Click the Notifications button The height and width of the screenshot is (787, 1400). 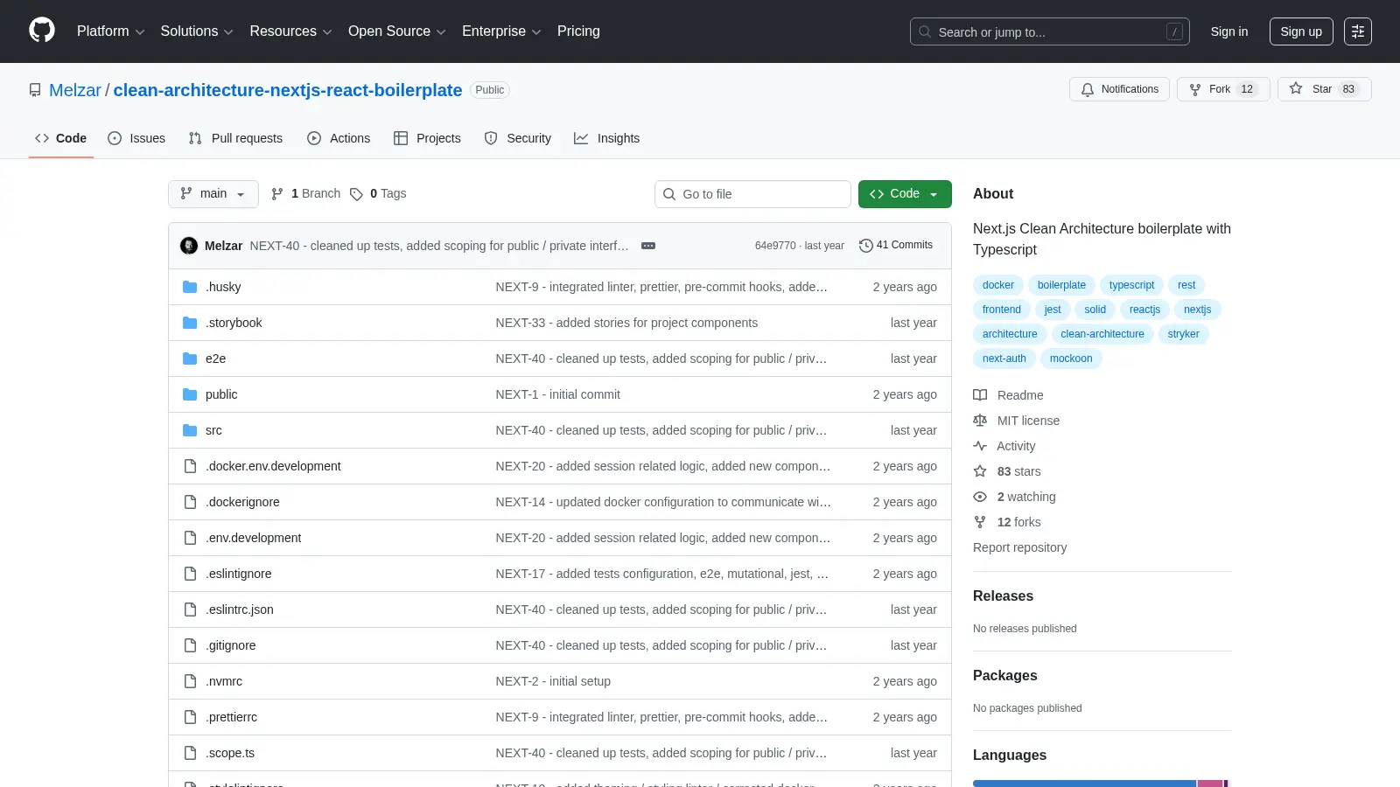pos(1119,89)
